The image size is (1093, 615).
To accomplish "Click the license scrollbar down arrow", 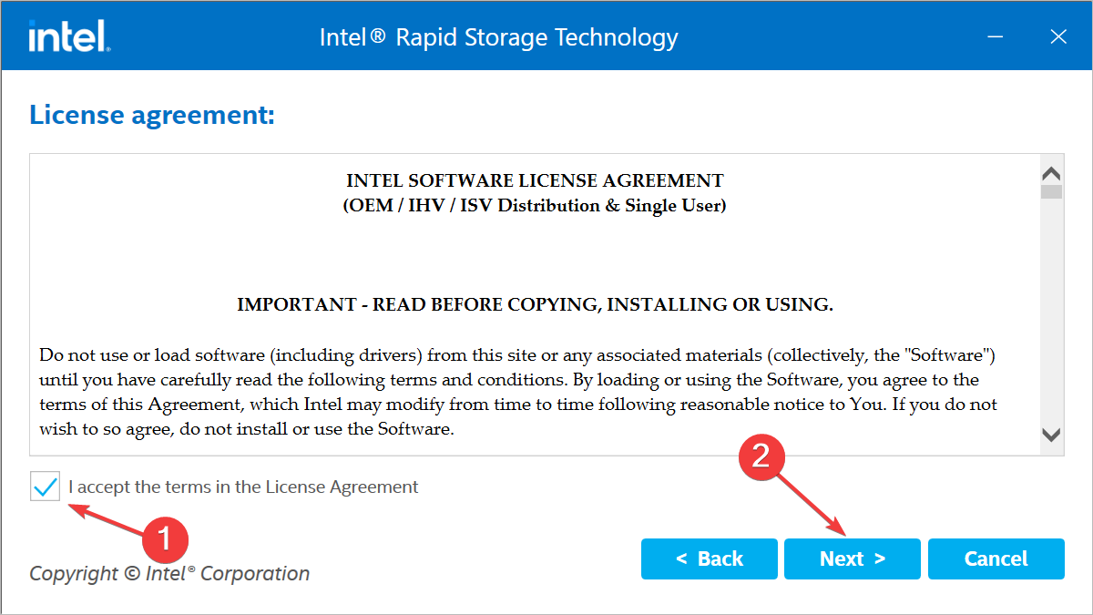I will [1052, 435].
